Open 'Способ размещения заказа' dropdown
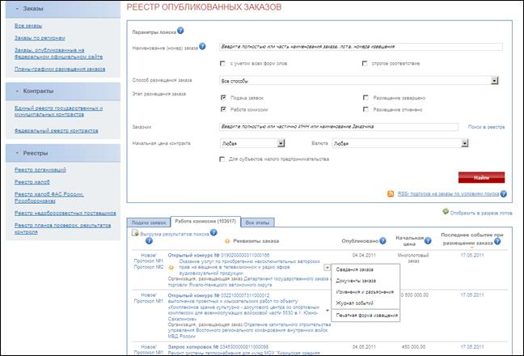This screenshot has width=524, height=356. (495, 81)
